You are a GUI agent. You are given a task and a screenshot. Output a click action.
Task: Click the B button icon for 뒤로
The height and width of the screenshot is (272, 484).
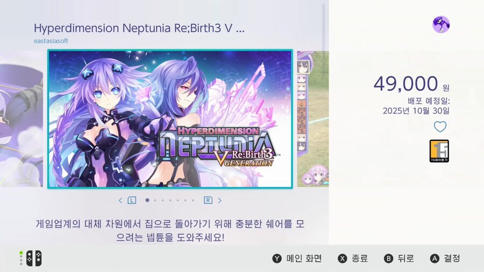point(388,259)
